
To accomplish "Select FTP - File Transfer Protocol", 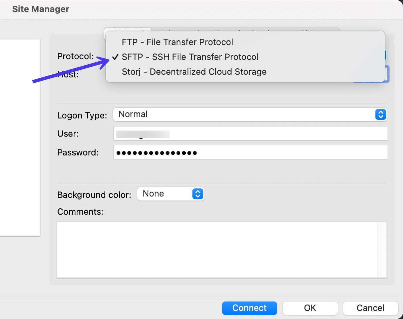I will (177, 42).
